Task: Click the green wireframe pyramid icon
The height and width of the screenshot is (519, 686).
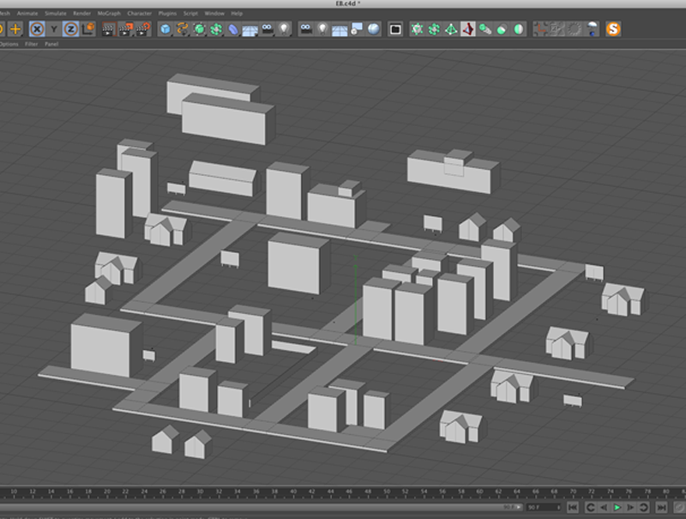Action: click(x=451, y=29)
